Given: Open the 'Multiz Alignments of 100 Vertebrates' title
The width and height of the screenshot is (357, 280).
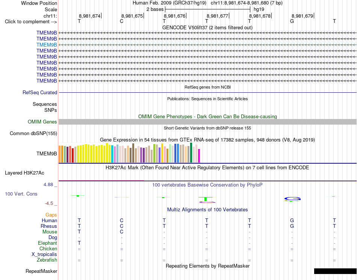Looking at the screenshot, I should tap(207, 210).
